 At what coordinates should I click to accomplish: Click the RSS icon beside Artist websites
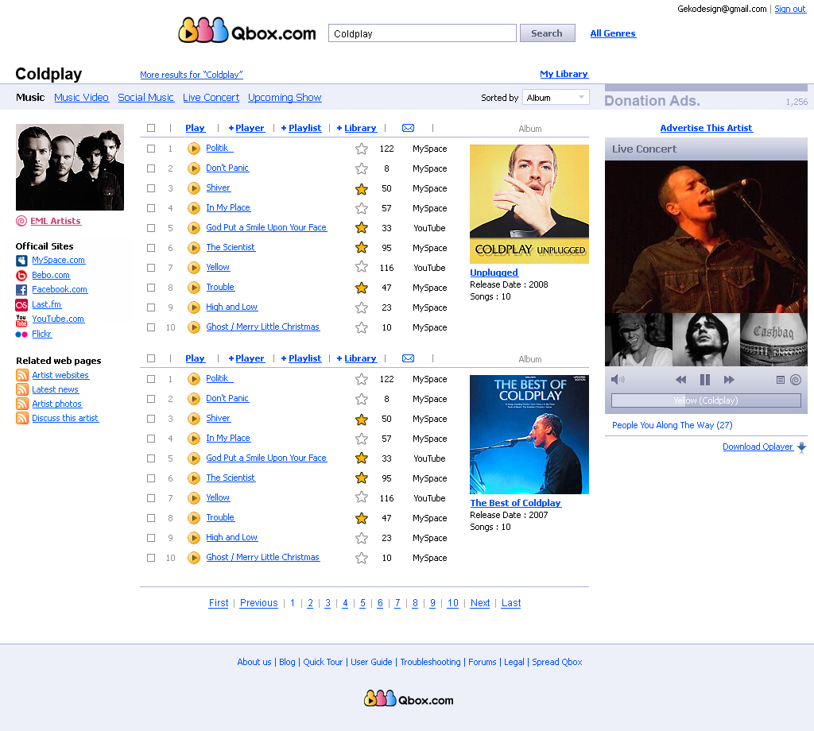(21, 375)
